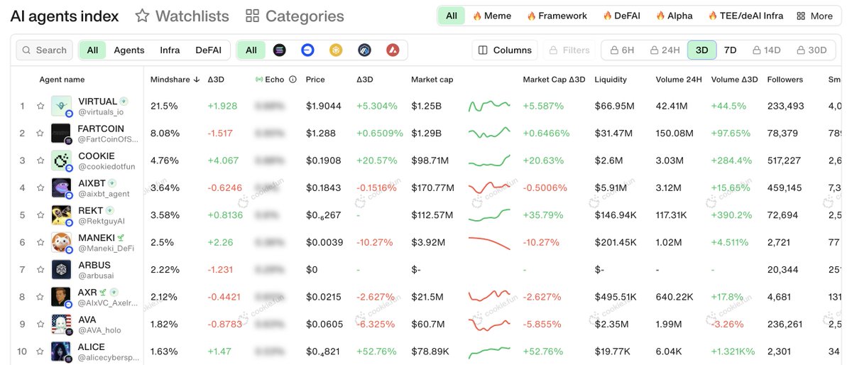Star MANEKI to add to watchlist

pos(40,243)
